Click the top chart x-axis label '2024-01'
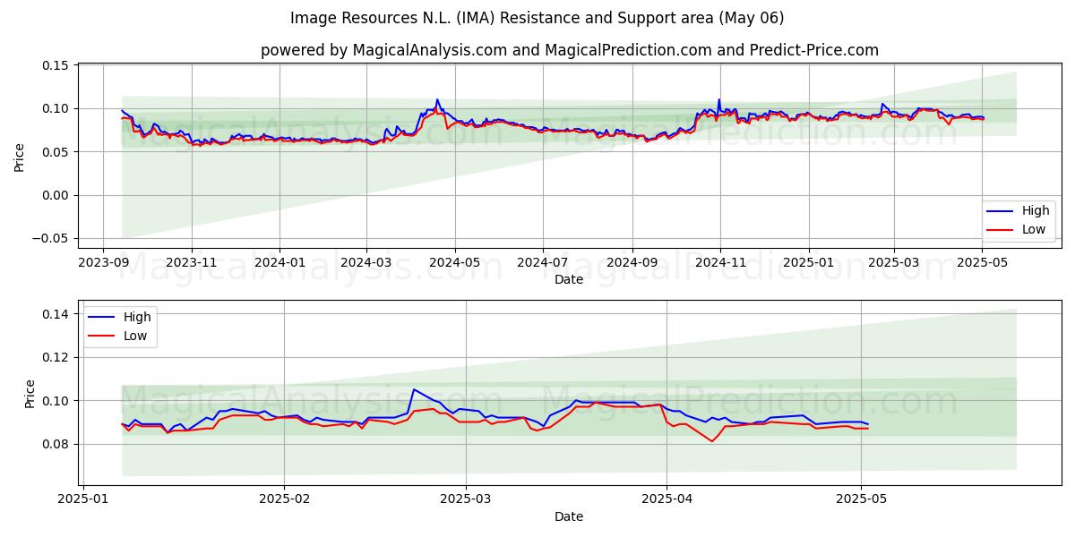The height and width of the screenshot is (537, 1075). (x=279, y=261)
